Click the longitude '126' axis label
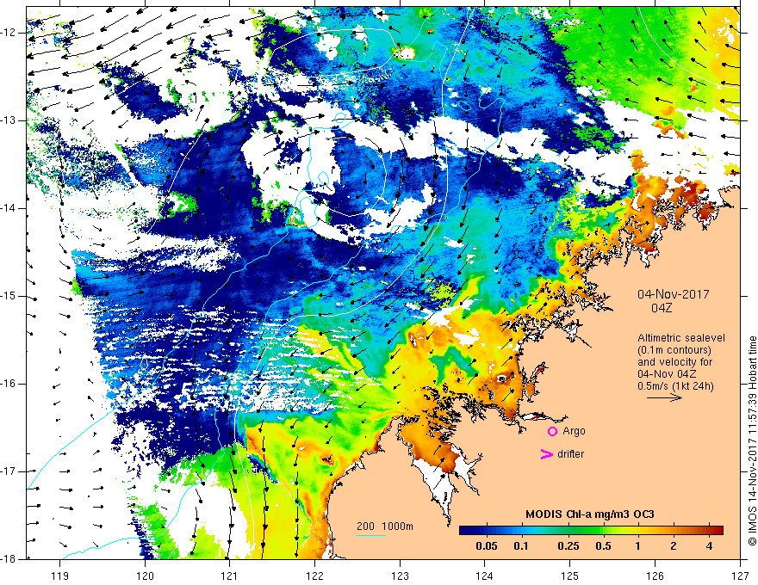 (x=655, y=576)
